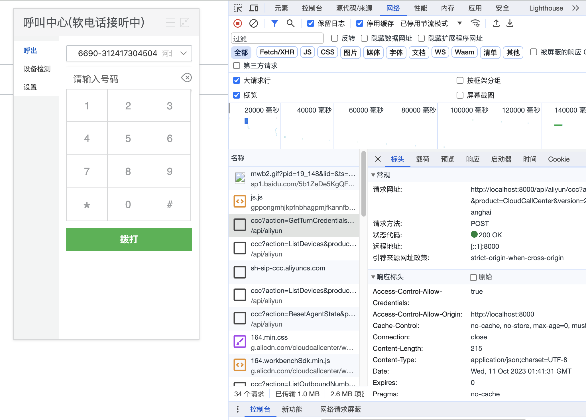586x420 pixels.
Task: Open softphone menu lines icon
Action: (170, 23)
